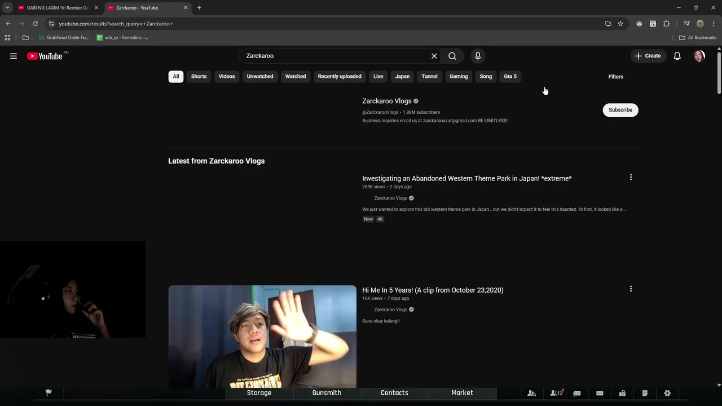Click the flag icon in game bar
The height and width of the screenshot is (406, 722).
click(x=49, y=393)
